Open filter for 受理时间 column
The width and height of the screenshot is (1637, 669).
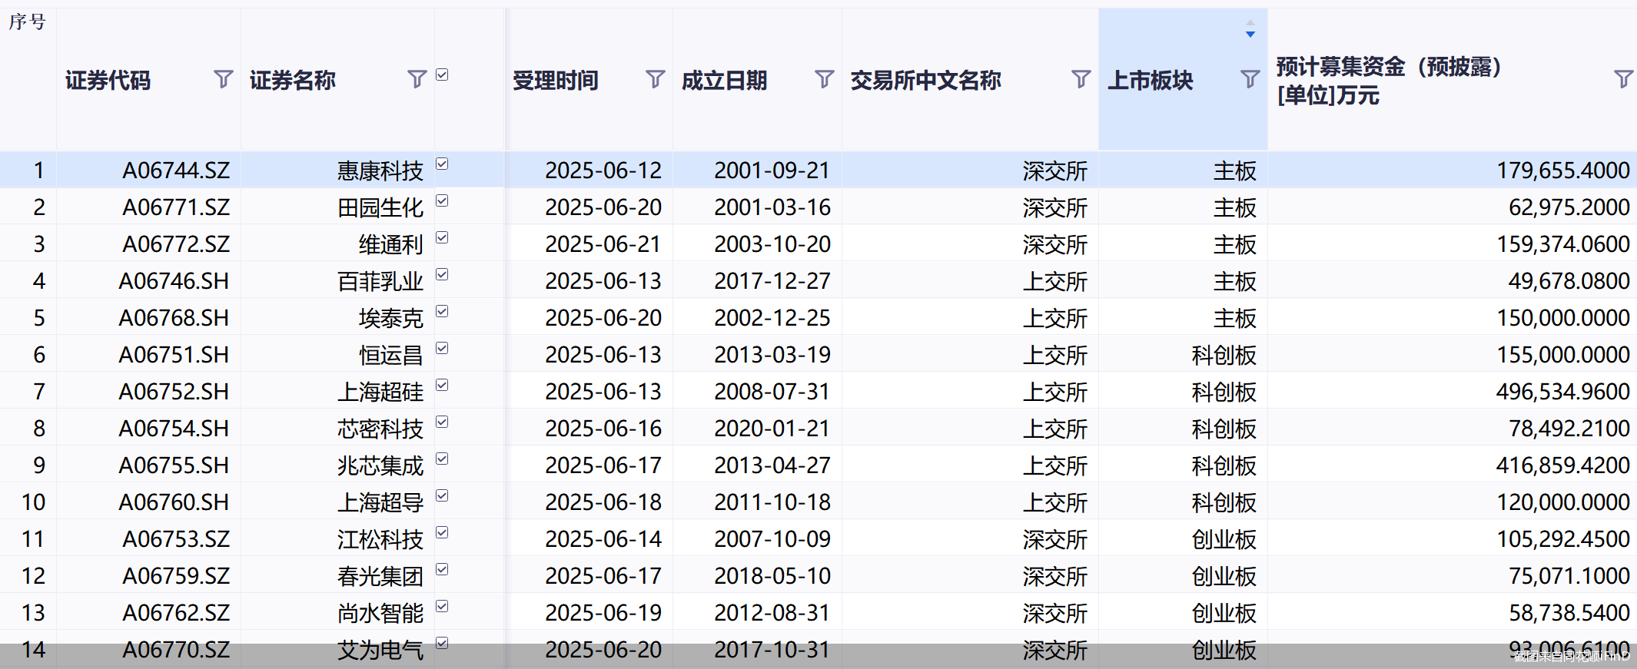(655, 79)
